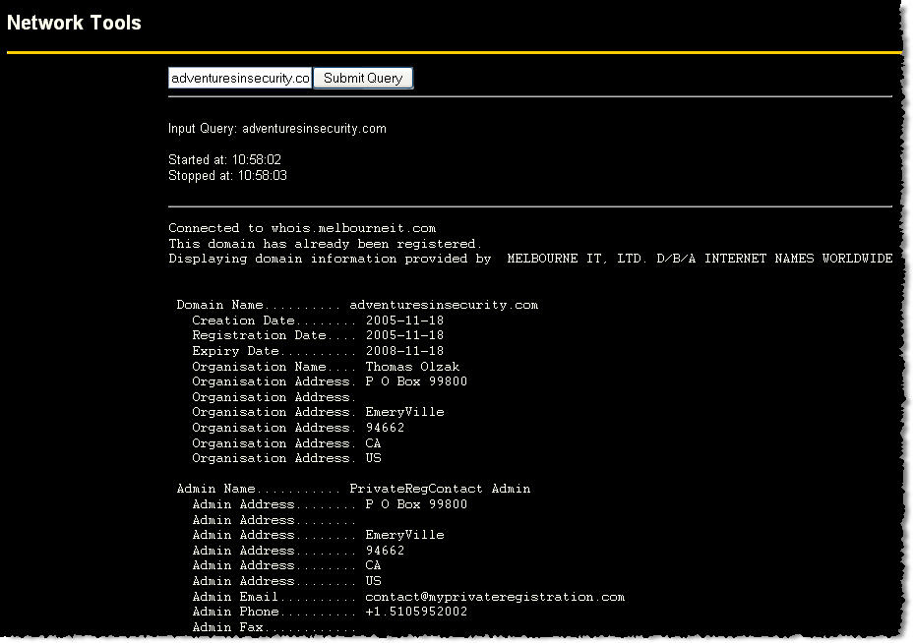Screen dimensions: 913x643
Task: Click the Stopped at 10:58:03 timestamp
Action: [x=227, y=175]
